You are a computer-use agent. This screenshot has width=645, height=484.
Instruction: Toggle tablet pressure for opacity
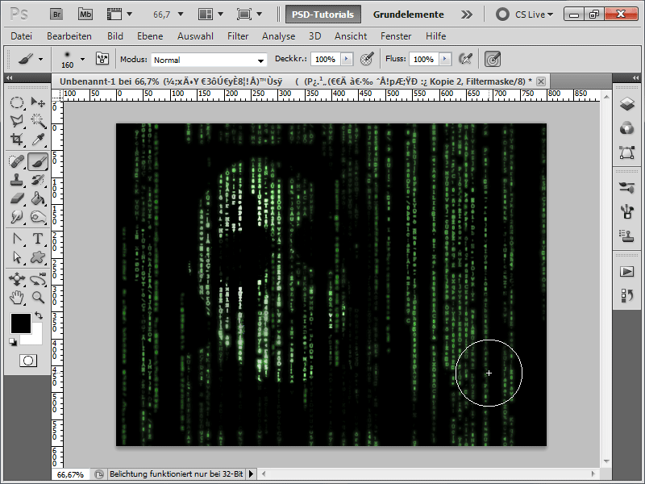tap(367, 59)
